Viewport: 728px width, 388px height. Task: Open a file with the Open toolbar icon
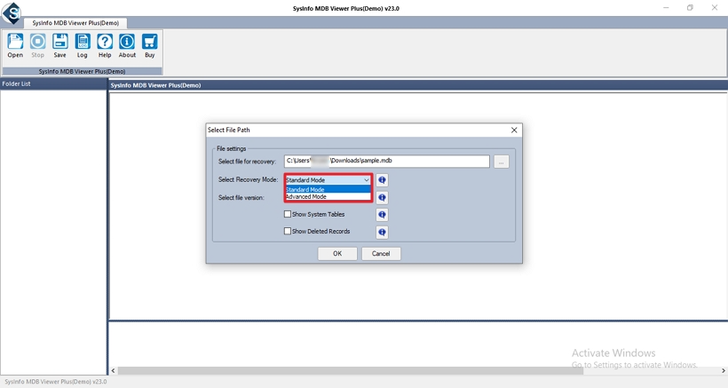[x=15, y=45]
